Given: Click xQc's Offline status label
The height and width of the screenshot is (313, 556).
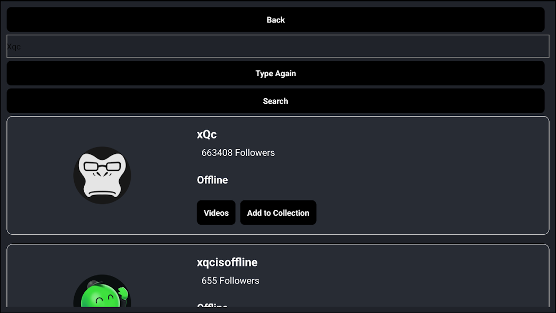Looking at the screenshot, I should 212,180.
